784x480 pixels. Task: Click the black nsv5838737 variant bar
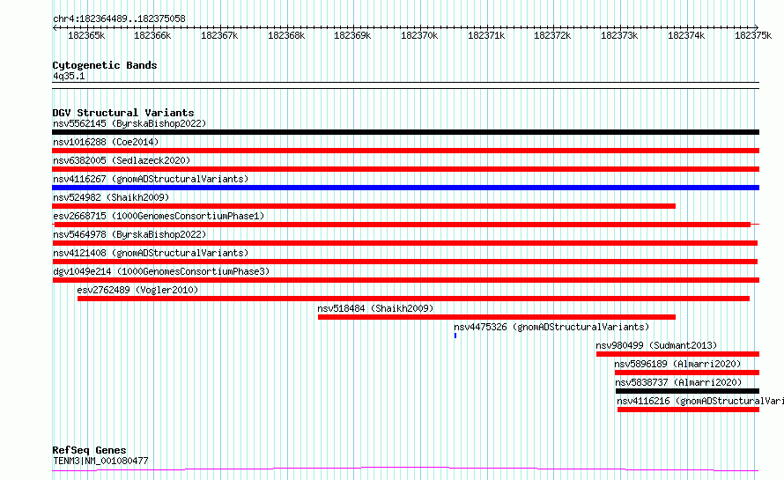687,391
